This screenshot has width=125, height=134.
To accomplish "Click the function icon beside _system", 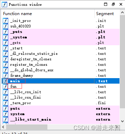I will pyautogui.click(x=5, y=37).
